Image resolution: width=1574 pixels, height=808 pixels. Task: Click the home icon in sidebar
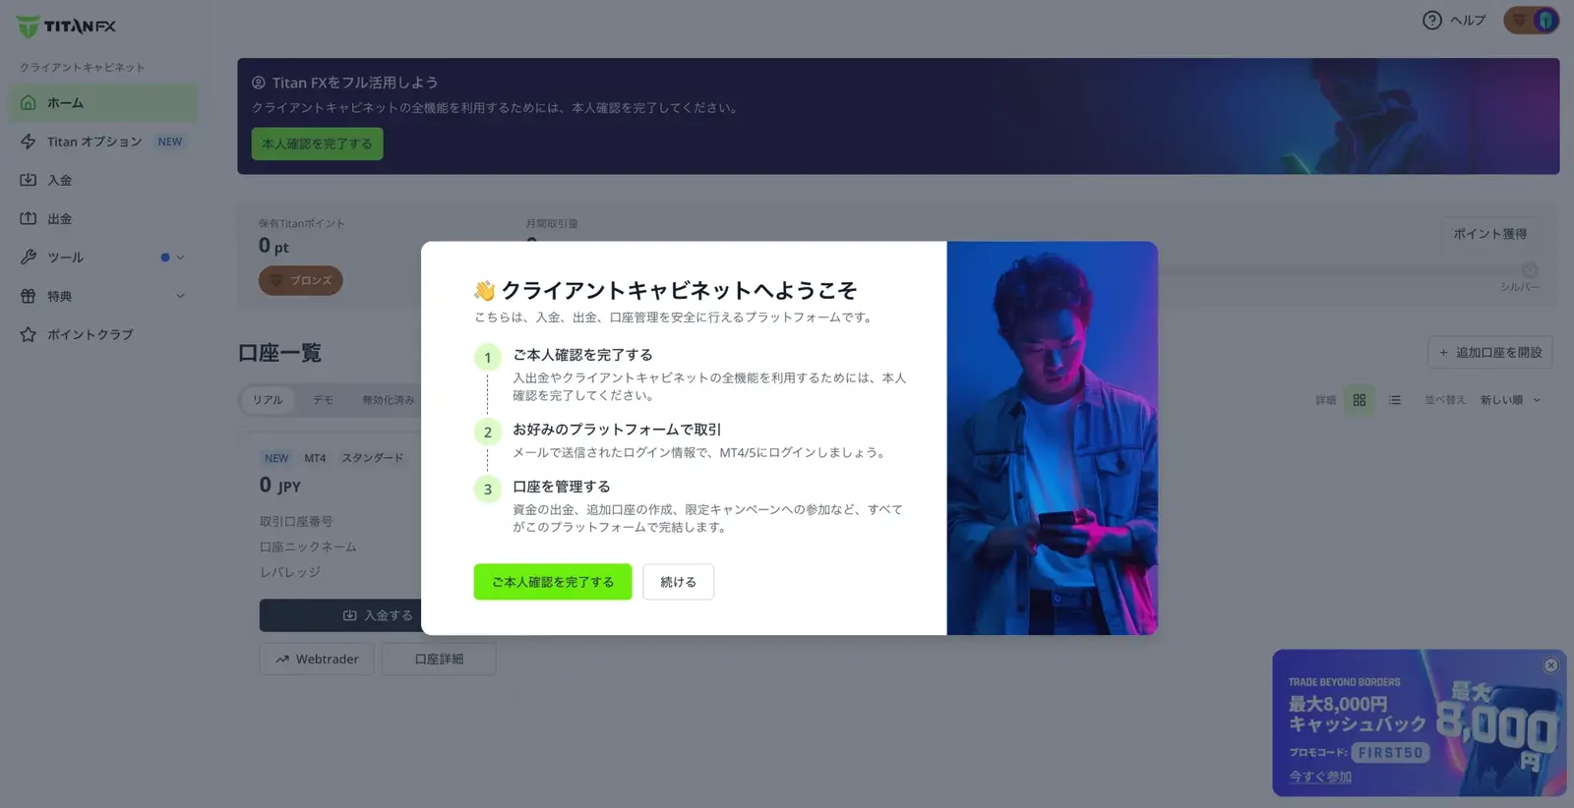pyautogui.click(x=29, y=102)
